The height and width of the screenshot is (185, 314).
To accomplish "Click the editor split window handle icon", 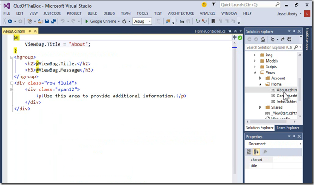I will [x=235, y=37].
